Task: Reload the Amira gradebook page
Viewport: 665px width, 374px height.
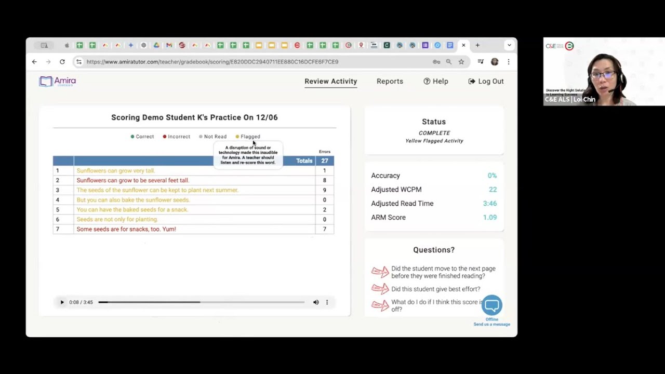Action: coord(62,62)
